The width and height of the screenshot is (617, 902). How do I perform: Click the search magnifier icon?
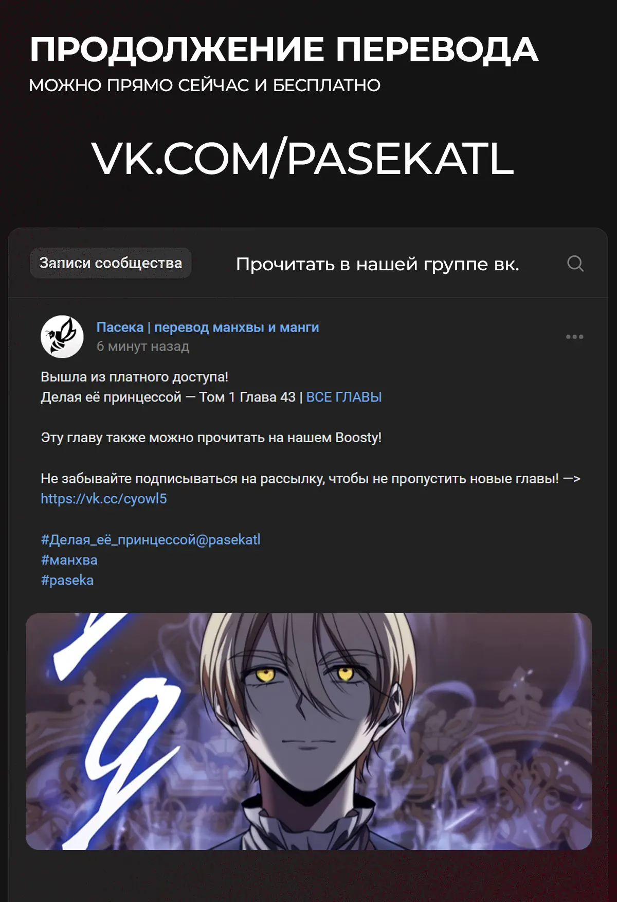click(x=575, y=264)
